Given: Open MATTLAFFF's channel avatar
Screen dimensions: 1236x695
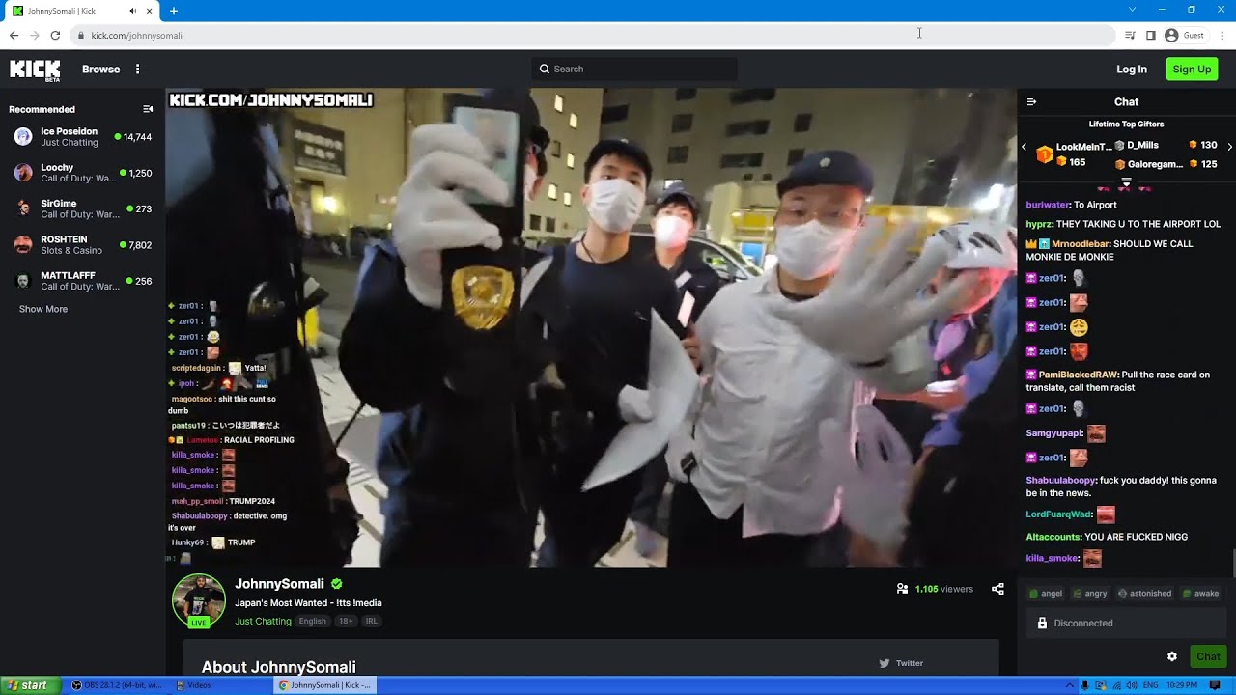Looking at the screenshot, I should pos(23,281).
